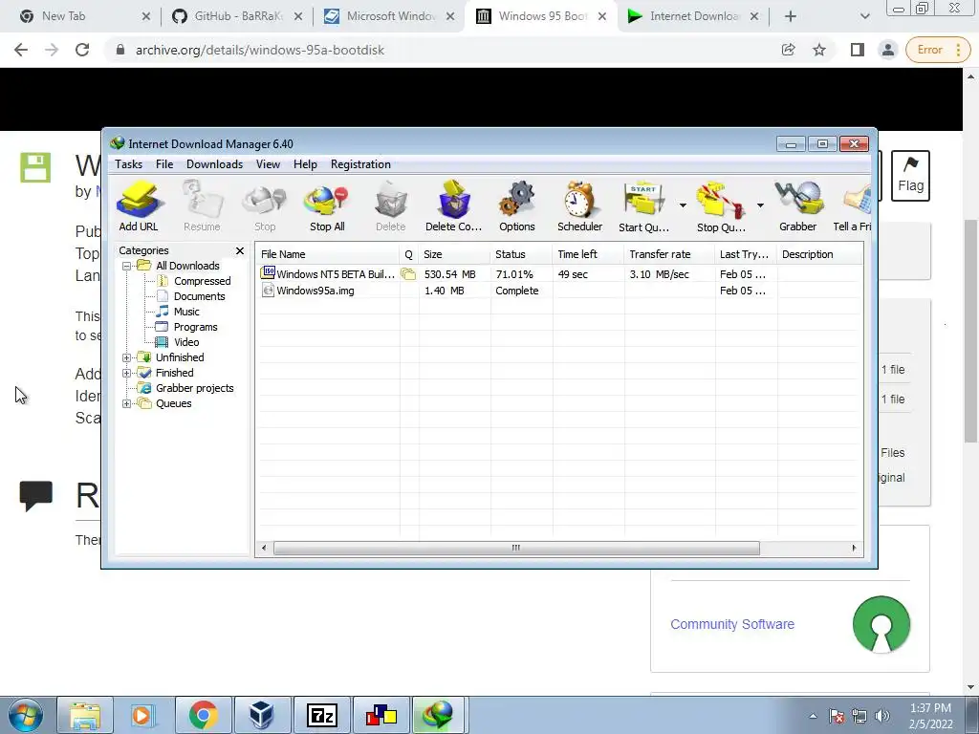Screen dimensions: 979x734
Task: Click the Resume toolbar icon
Action: (202, 206)
